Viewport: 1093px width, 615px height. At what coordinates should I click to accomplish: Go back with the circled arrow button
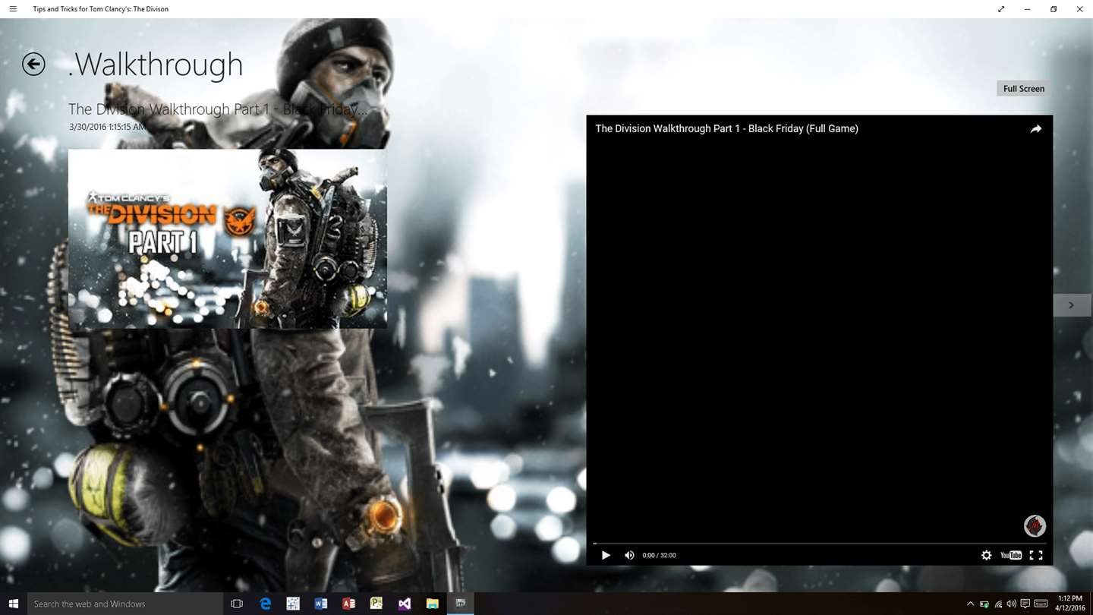[x=33, y=65]
